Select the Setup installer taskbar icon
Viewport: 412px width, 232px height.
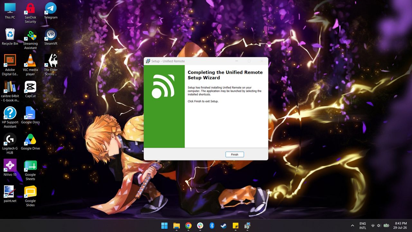pyautogui.click(x=247, y=226)
